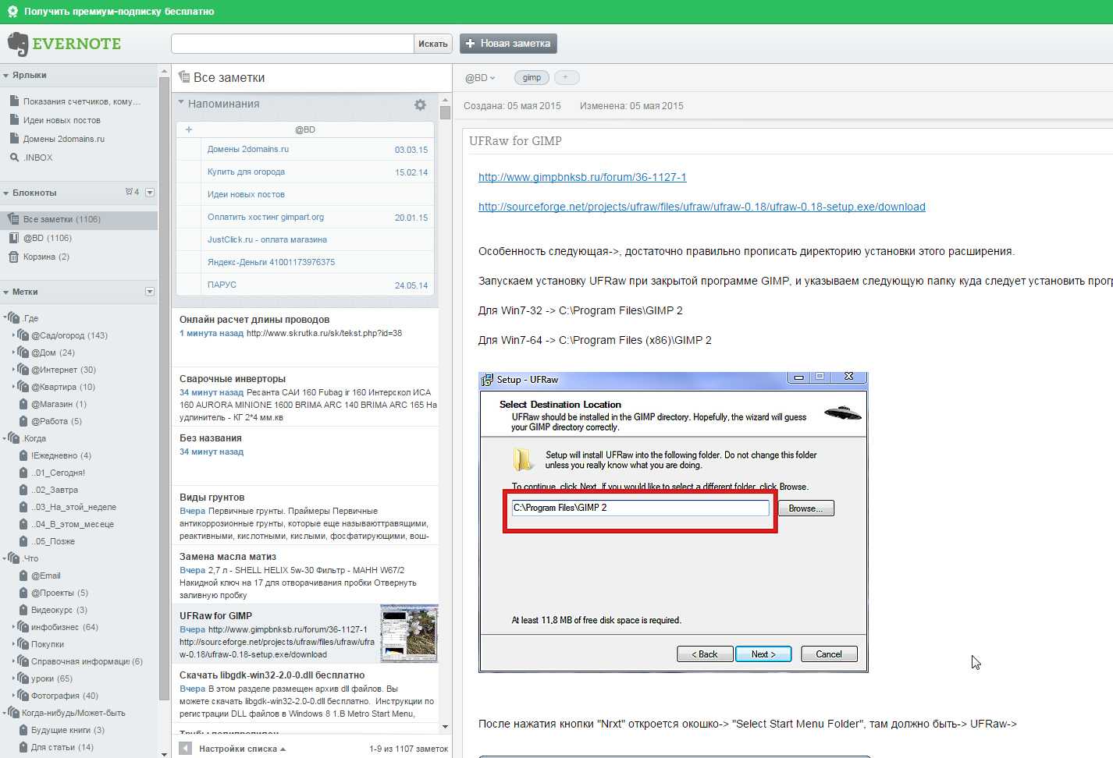Collapse the .Где tag group
This screenshot has width=1113, height=758.
[x=5, y=317]
